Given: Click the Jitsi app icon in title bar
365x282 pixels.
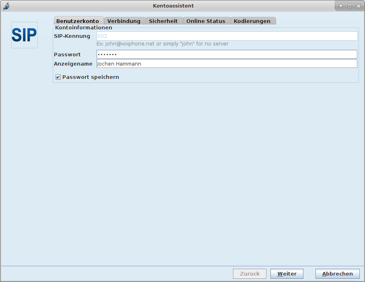Looking at the screenshot, I should 6,6.
